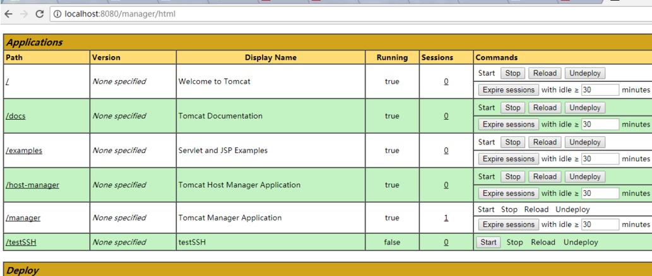The image size is (652, 276).
Task: Click idle minutes field for /manager
Action: coord(600,224)
